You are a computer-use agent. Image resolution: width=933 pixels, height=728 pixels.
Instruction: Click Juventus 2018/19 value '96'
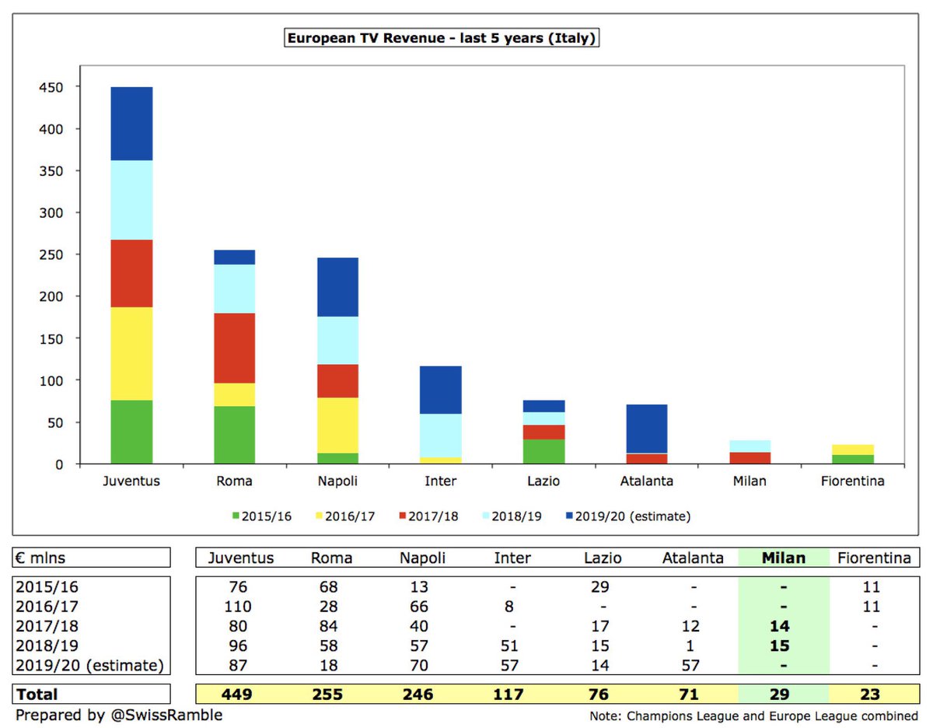pos(236,646)
